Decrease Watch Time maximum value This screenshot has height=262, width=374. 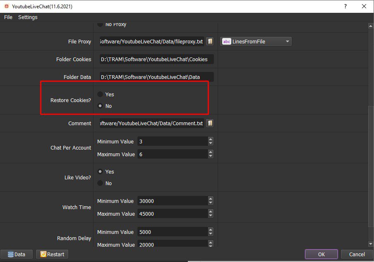click(x=210, y=216)
